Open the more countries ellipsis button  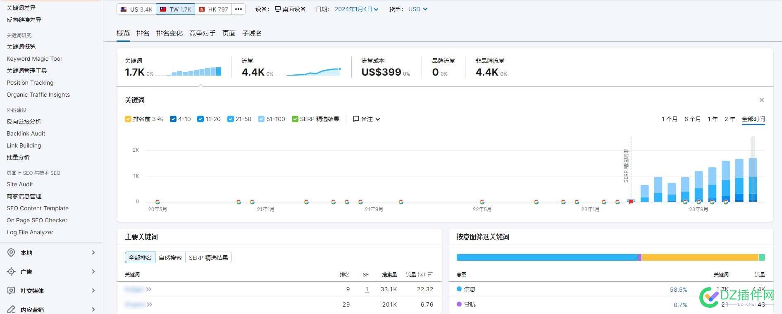click(x=238, y=9)
